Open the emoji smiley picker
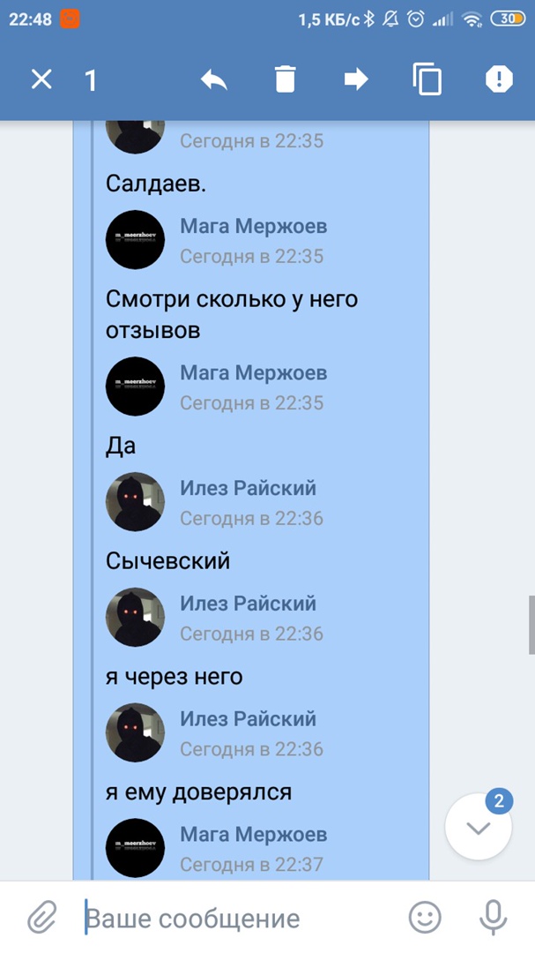Viewport: 535px width, 953px height. tap(425, 917)
